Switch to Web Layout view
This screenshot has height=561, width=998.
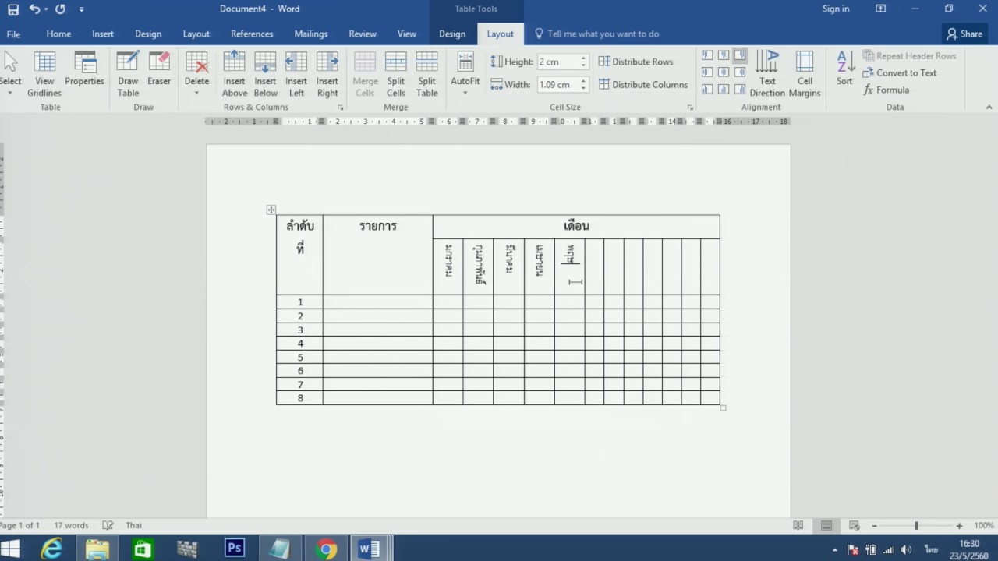pyautogui.click(x=855, y=526)
